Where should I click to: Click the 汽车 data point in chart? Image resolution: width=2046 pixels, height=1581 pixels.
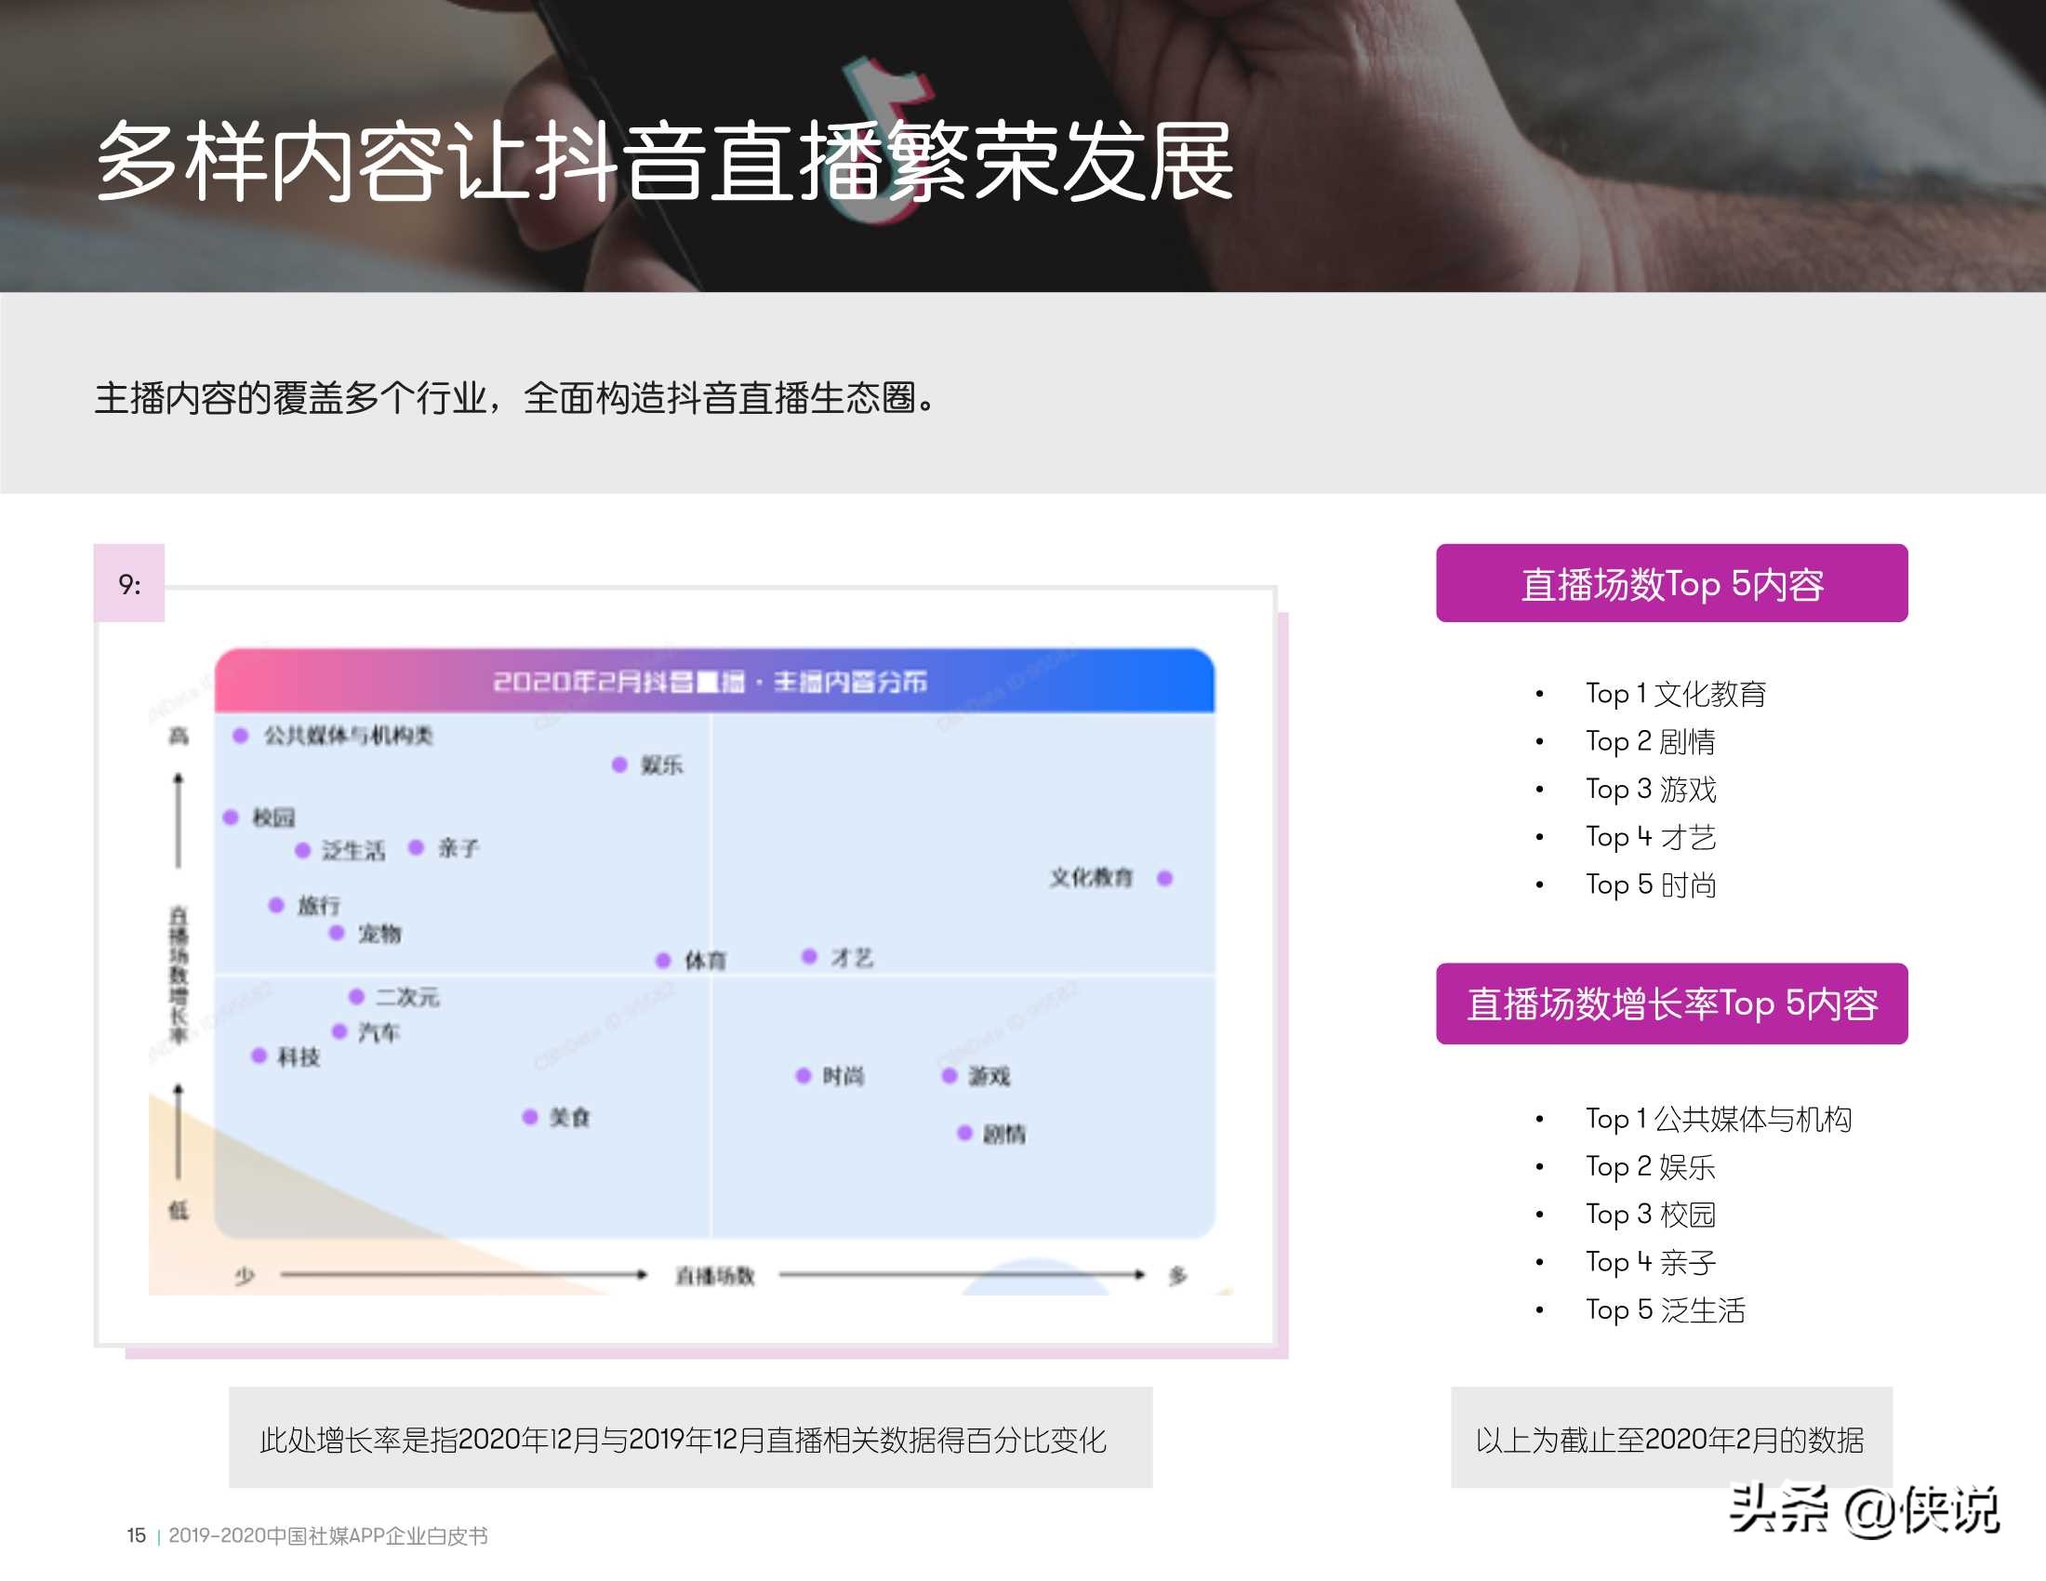[340, 1031]
